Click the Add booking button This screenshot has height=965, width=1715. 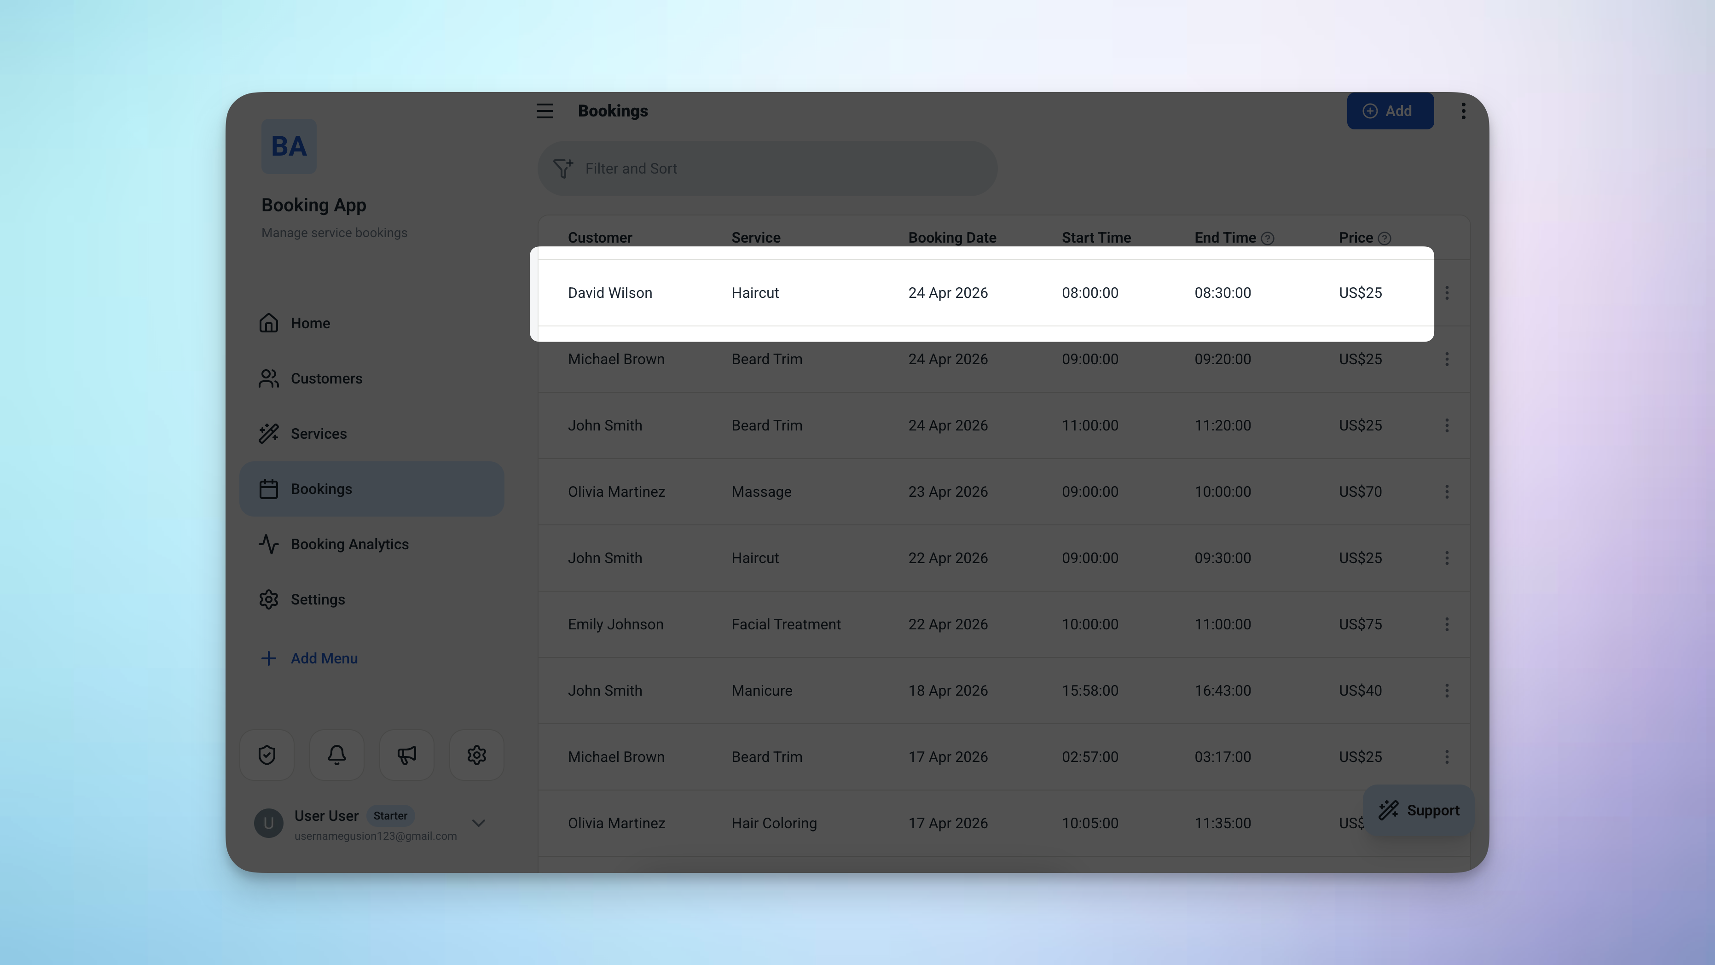click(1390, 111)
